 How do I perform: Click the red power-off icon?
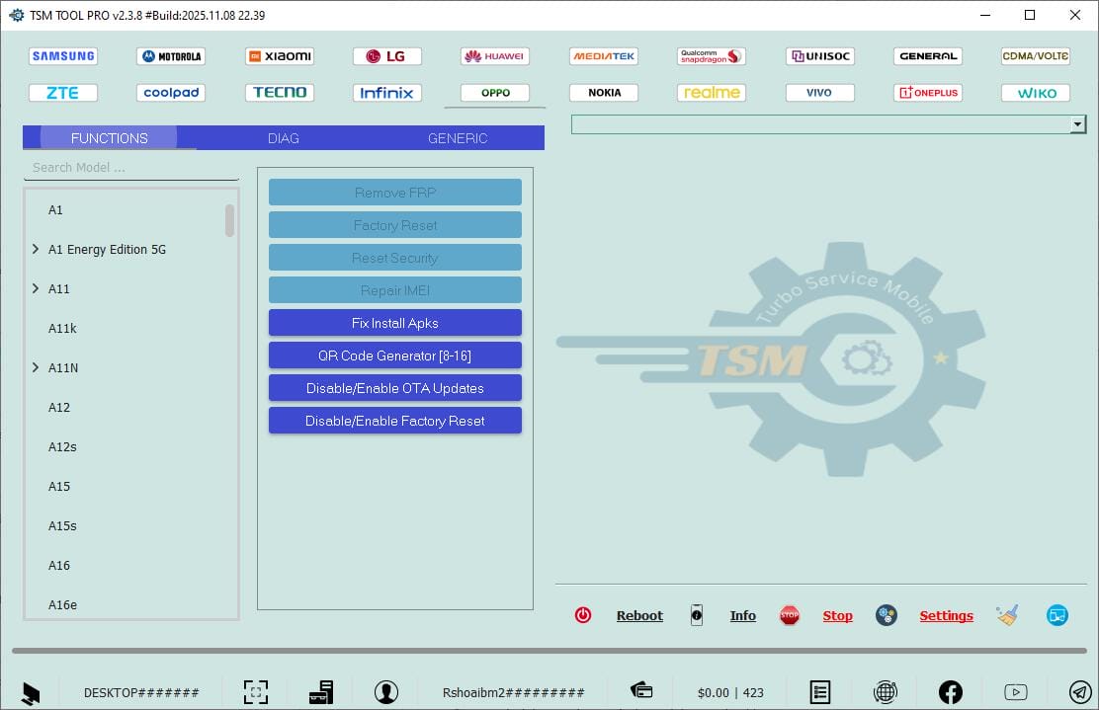pos(583,614)
